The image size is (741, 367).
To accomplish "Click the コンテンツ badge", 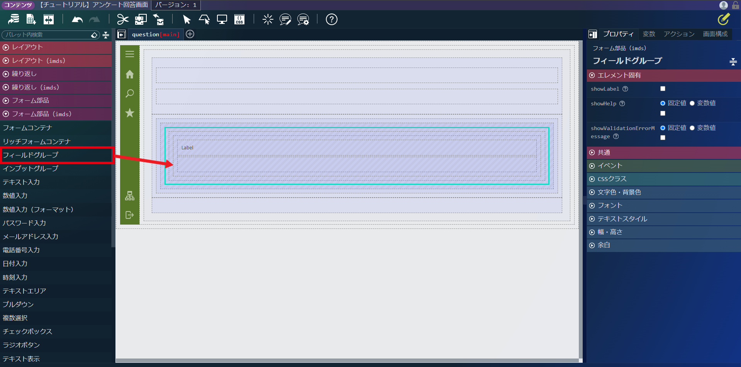I will tap(18, 5).
